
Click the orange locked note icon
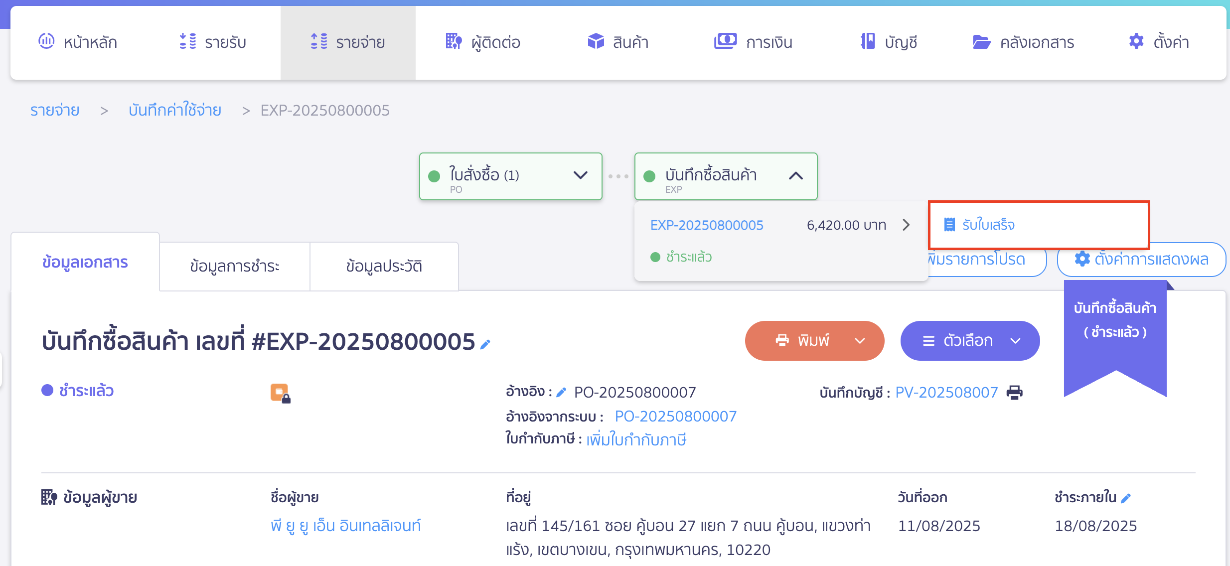pos(281,393)
